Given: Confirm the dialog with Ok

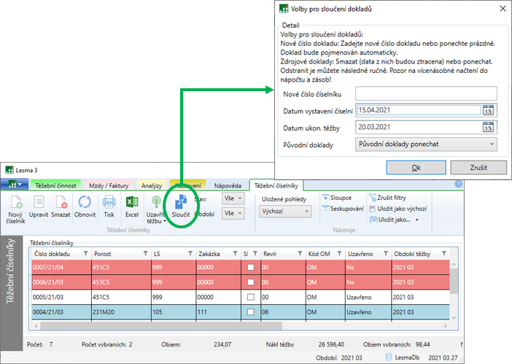Looking at the screenshot, I should (x=415, y=167).
